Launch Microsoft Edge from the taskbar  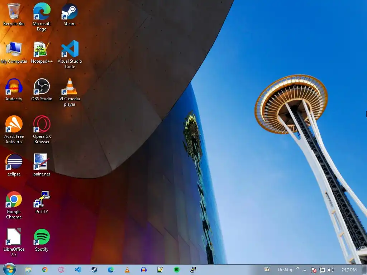tap(111, 270)
